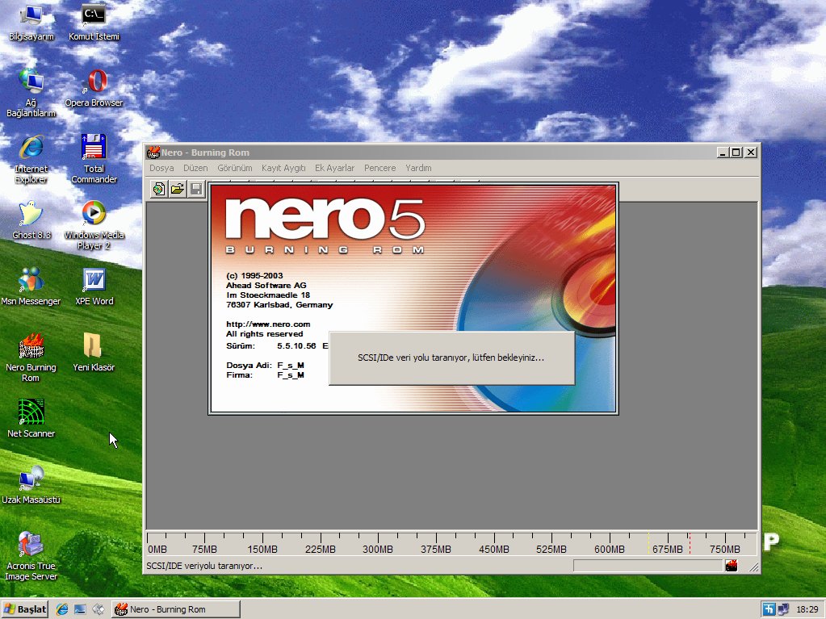826x619 pixels.
Task: Select the Windows Media Player 2 desktop icon
Action: (x=94, y=226)
